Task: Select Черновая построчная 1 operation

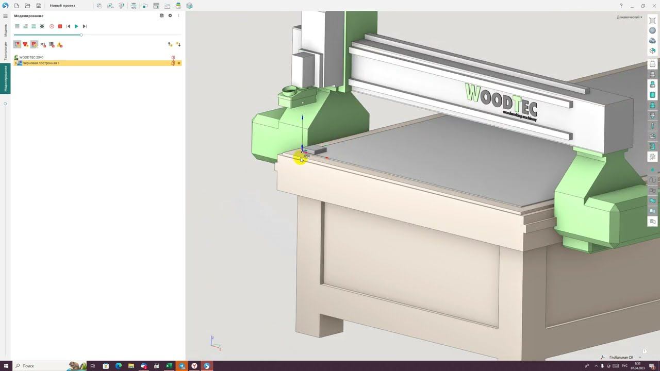Action: 97,63
